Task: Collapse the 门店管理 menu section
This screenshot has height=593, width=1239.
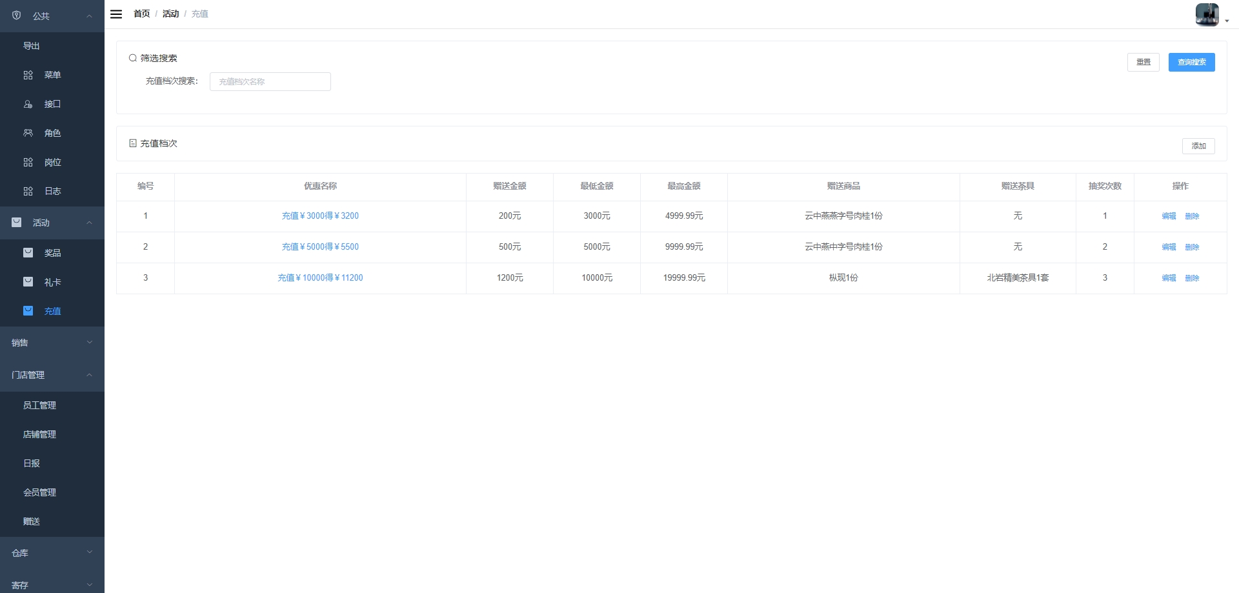Action: pyautogui.click(x=52, y=375)
